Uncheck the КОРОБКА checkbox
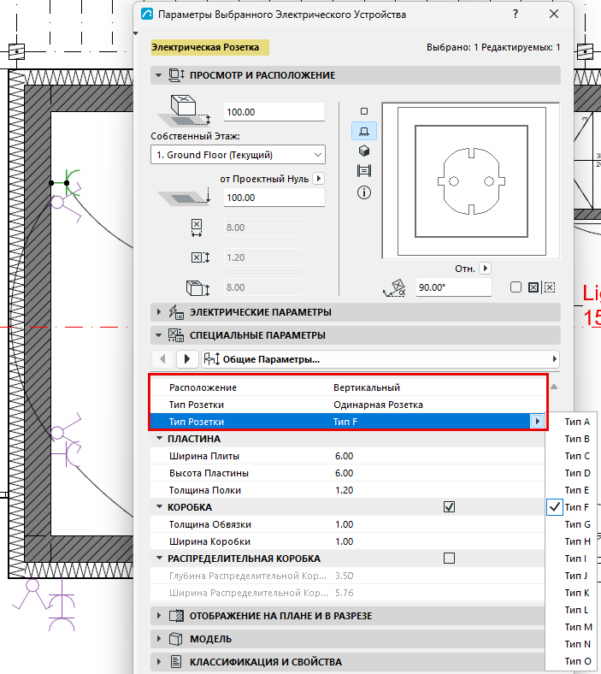Screen dimensions: 601x674 [x=449, y=507]
